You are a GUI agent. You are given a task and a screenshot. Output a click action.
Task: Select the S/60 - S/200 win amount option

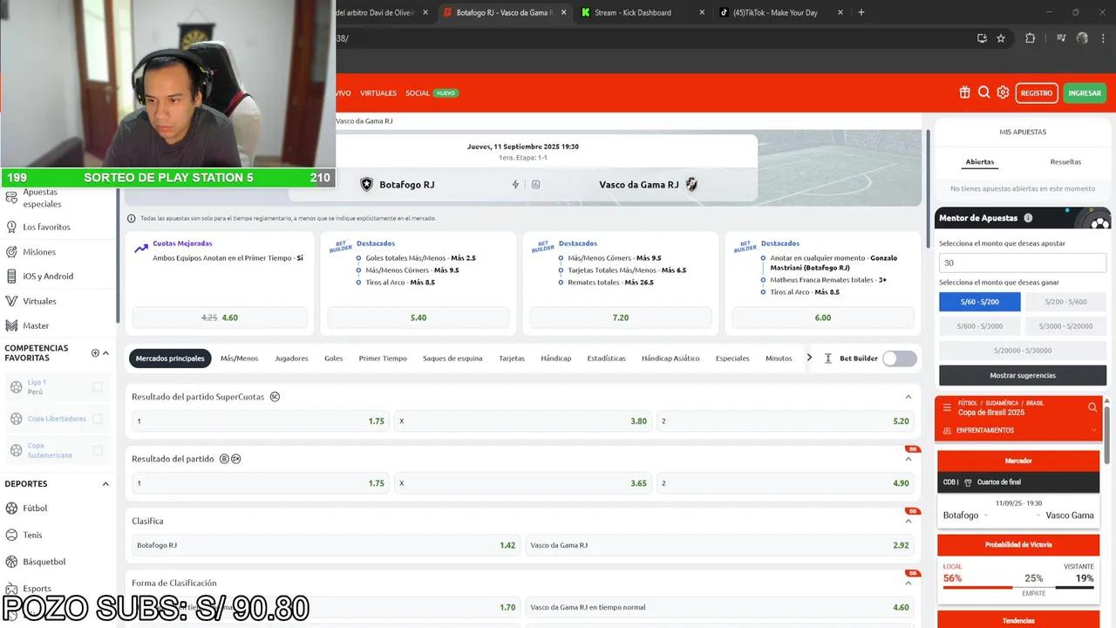979,302
